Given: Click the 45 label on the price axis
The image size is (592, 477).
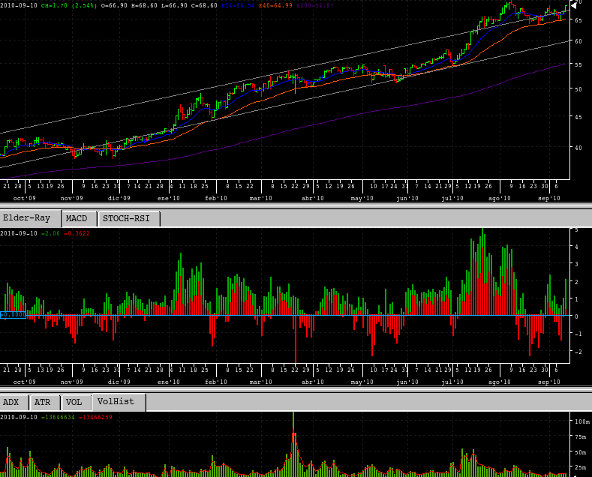Looking at the screenshot, I should click(x=578, y=117).
